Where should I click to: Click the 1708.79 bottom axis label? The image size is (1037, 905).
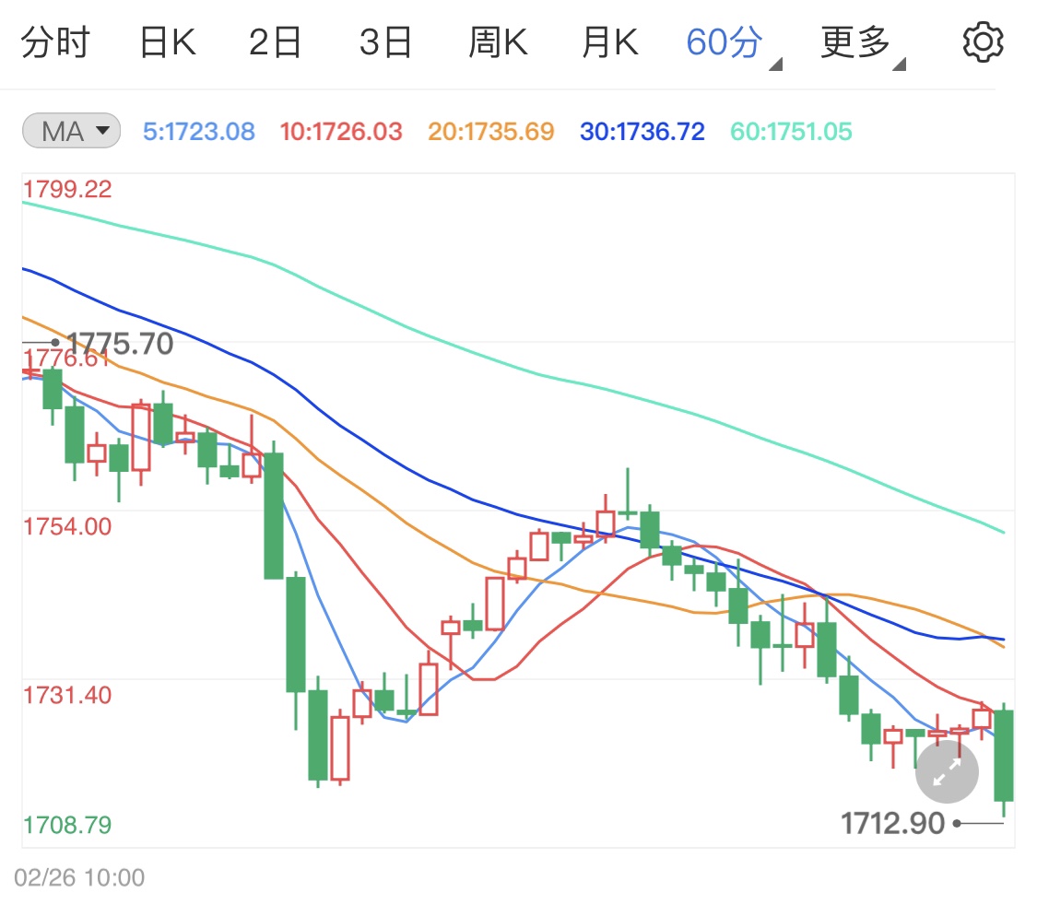[x=67, y=825]
